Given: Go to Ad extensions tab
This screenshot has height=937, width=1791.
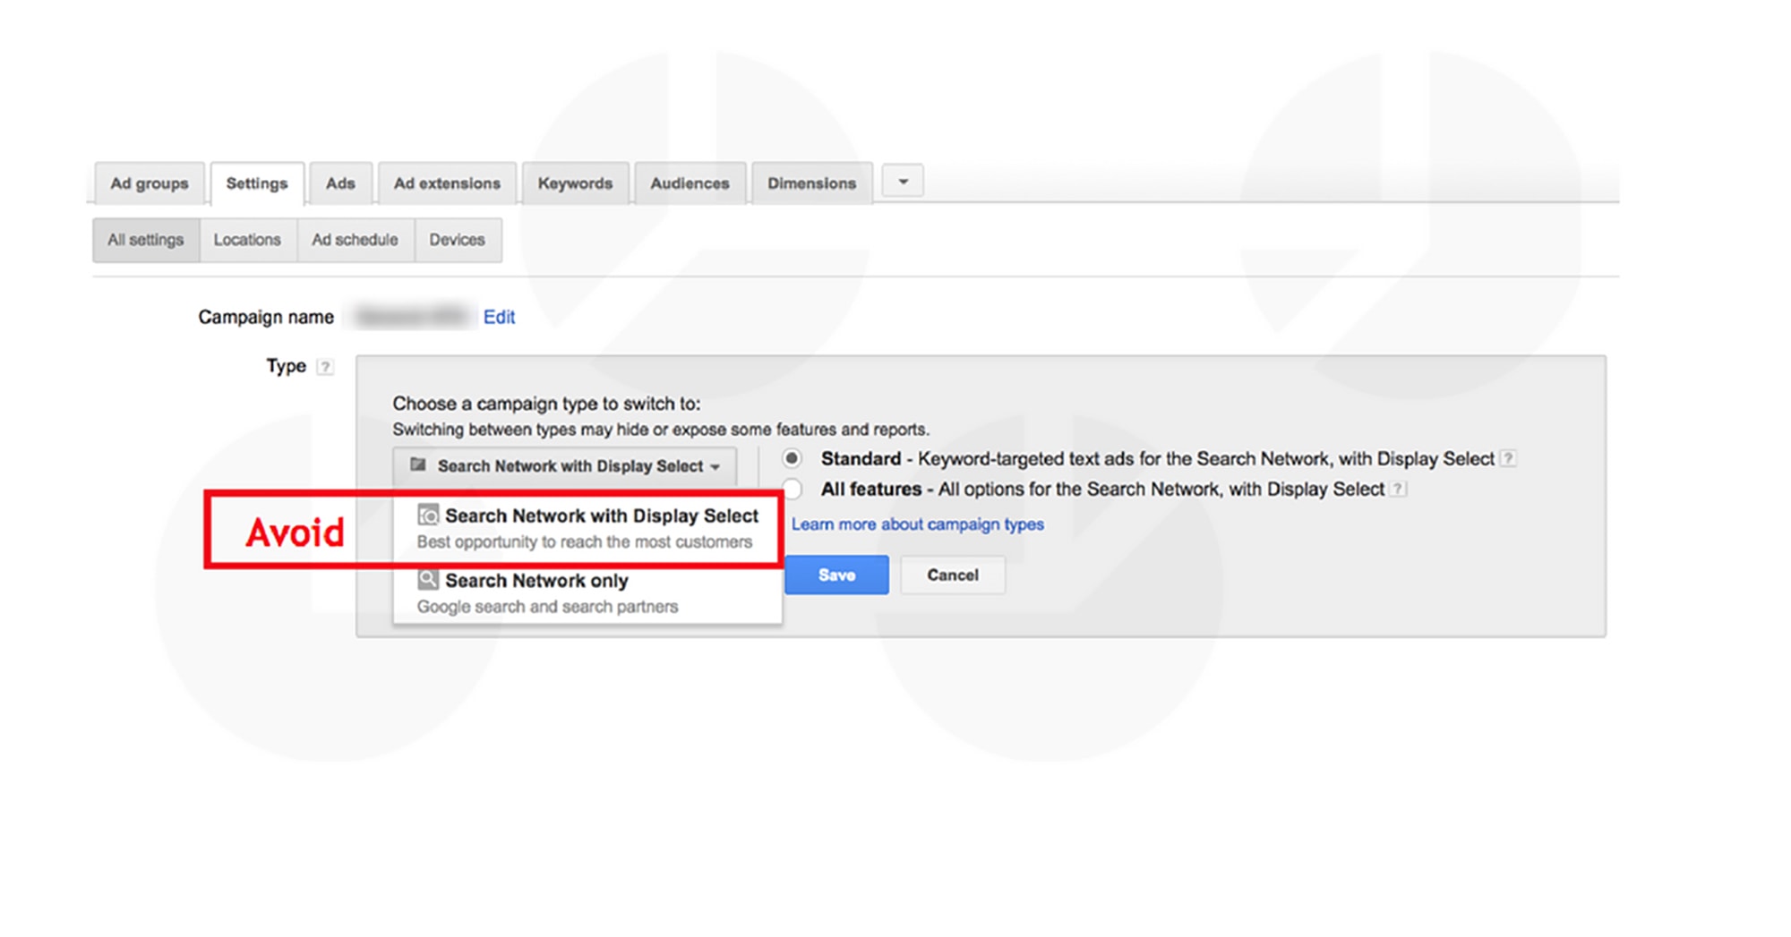Looking at the screenshot, I should pyautogui.click(x=447, y=183).
